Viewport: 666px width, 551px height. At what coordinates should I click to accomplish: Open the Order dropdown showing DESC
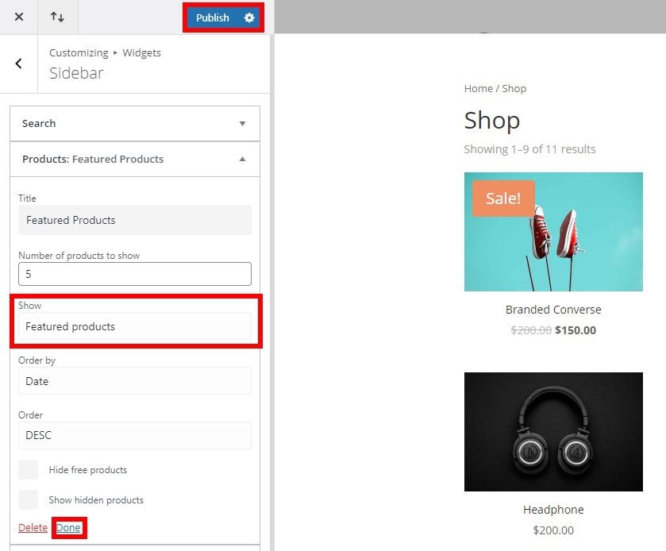(134, 435)
